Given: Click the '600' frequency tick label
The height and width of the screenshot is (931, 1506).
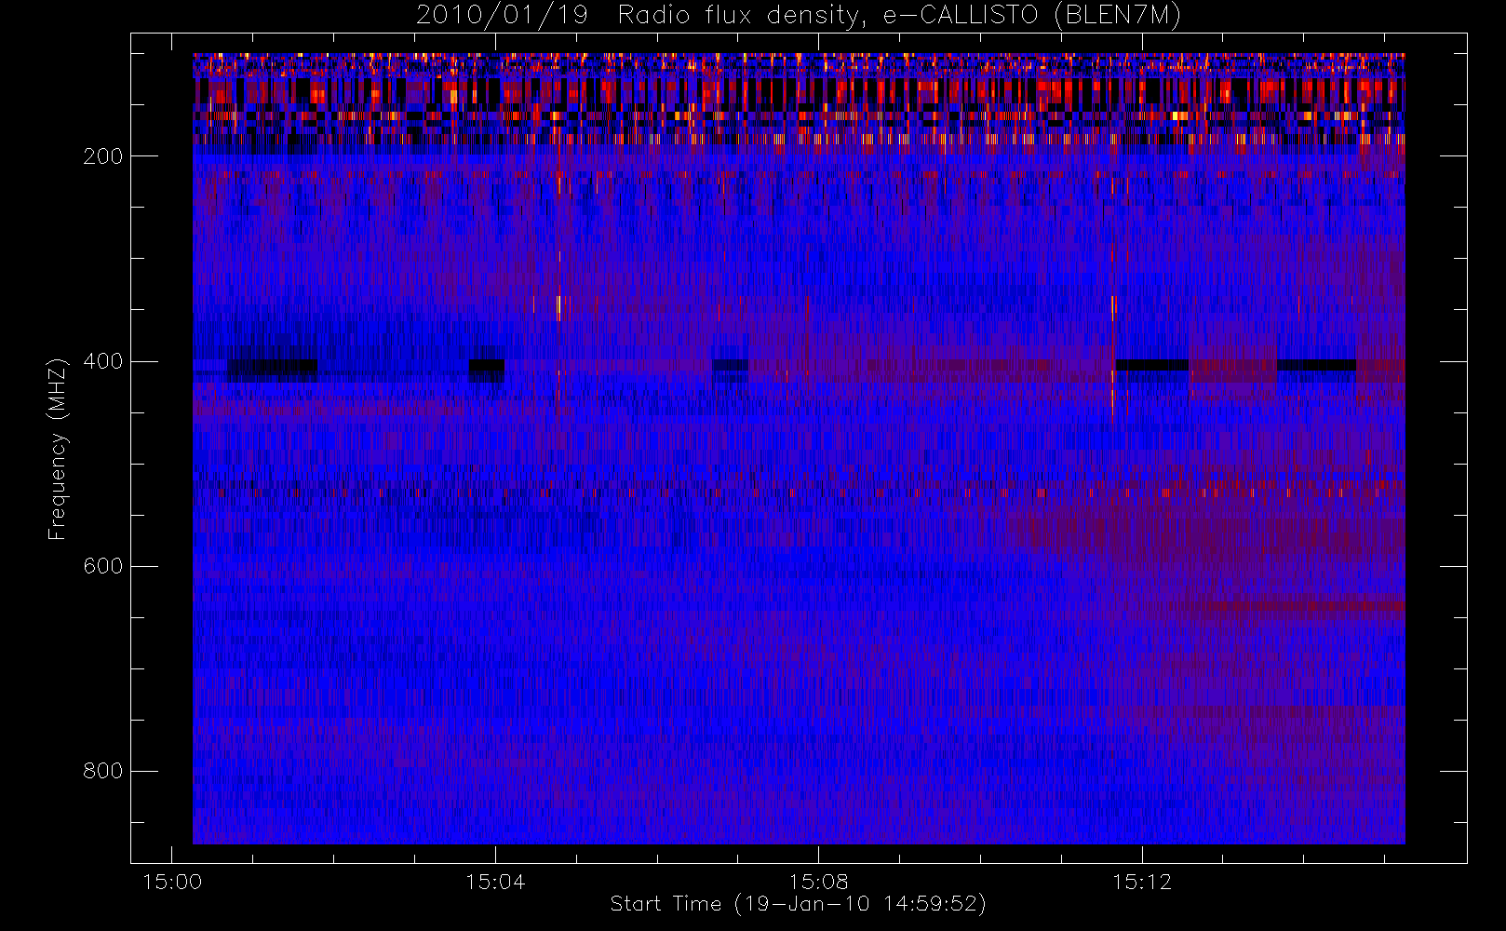Looking at the screenshot, I should click(x=103, y=566).
